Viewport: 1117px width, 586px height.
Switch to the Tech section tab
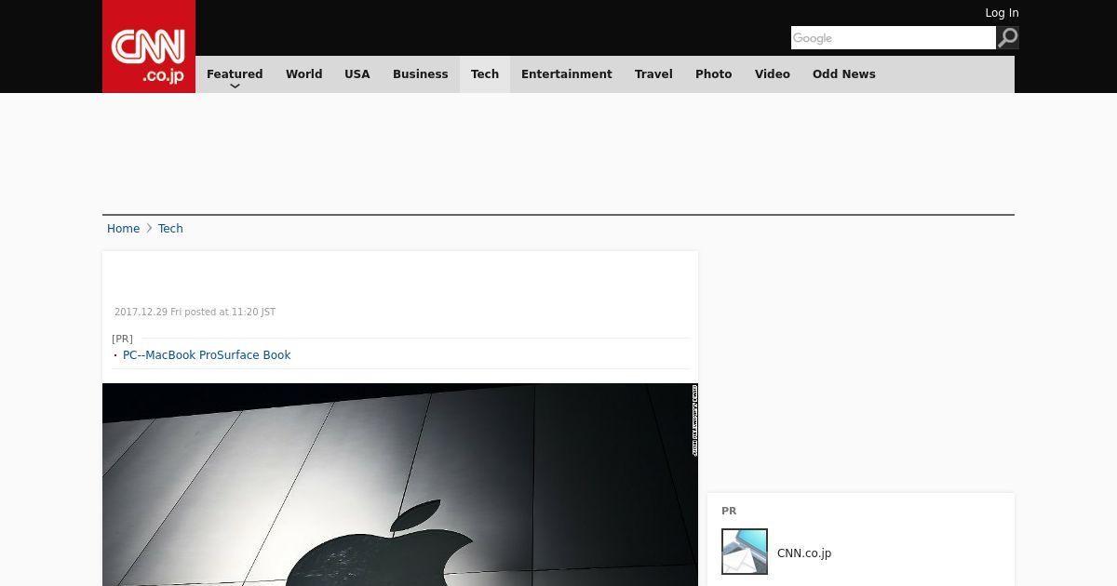pos(485,74)
